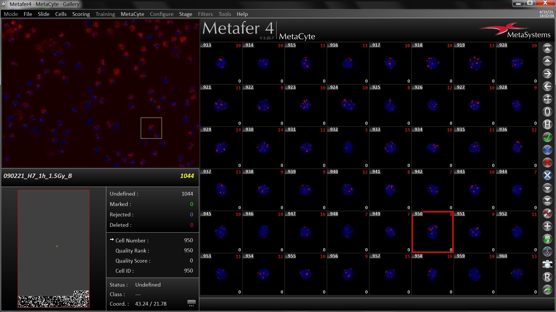
Task: Click the plus add icon
Action: click(547, 226)
